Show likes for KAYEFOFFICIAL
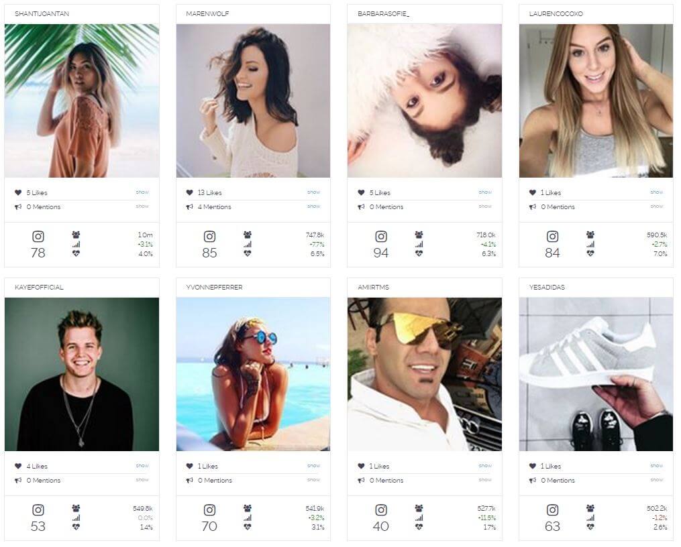This screenshot has height=547, width=681. 142,465
